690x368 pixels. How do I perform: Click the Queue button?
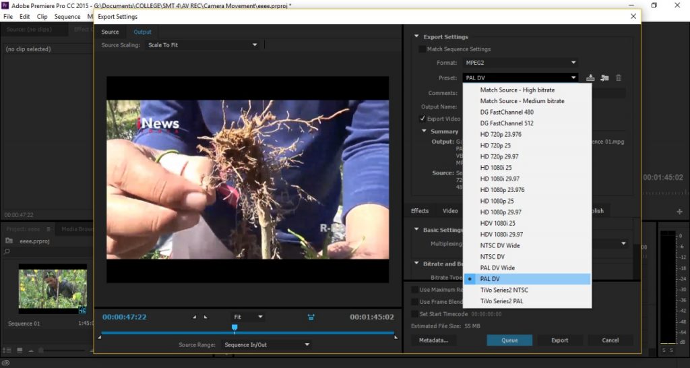509,340
